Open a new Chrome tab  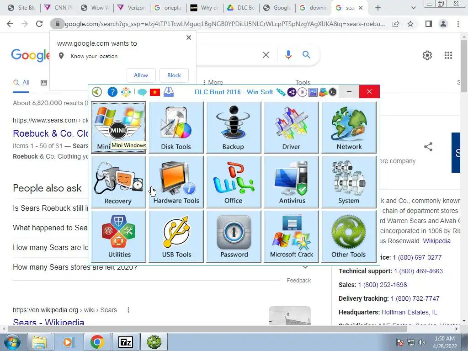coord(378,8)
